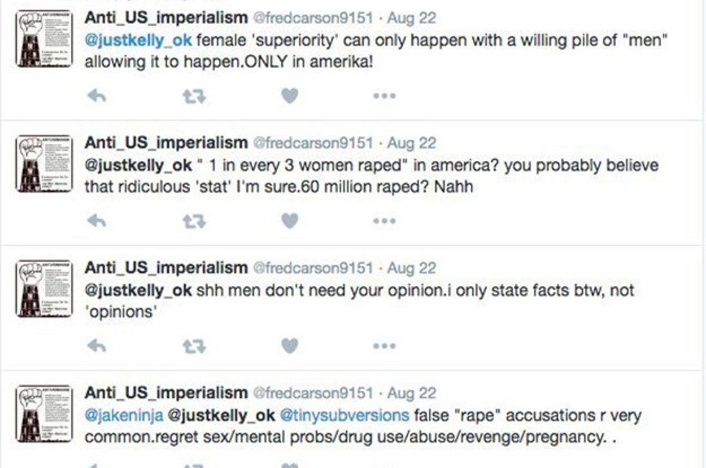Select the profile picture next to the @jakeninja tweet
The height and width of the screenshot is (468, 706).
[x=44, y=413]
